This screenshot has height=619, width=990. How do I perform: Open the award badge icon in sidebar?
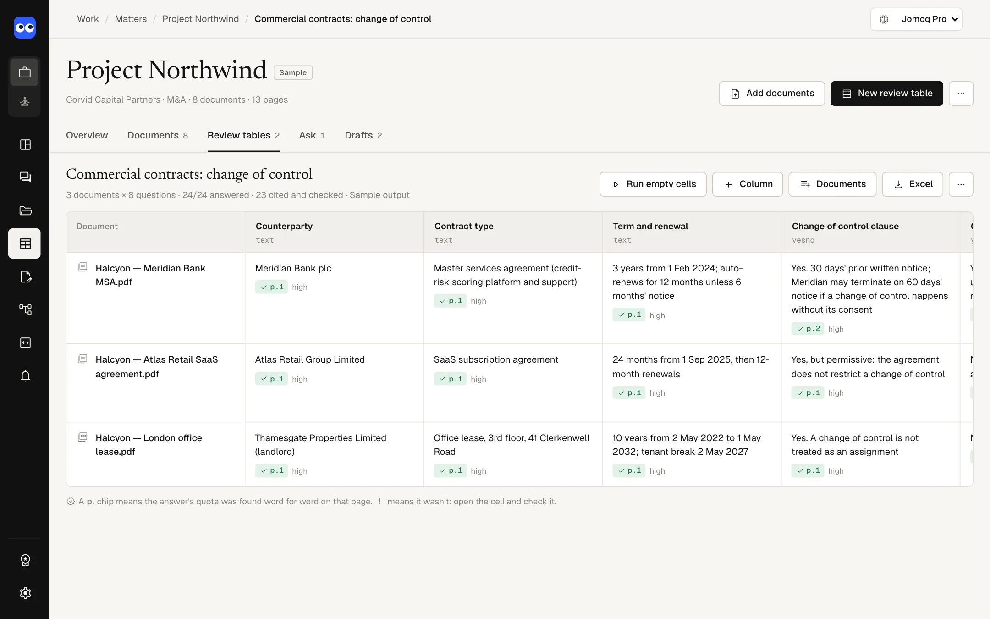pyautogui.click(x=25, y=560)
